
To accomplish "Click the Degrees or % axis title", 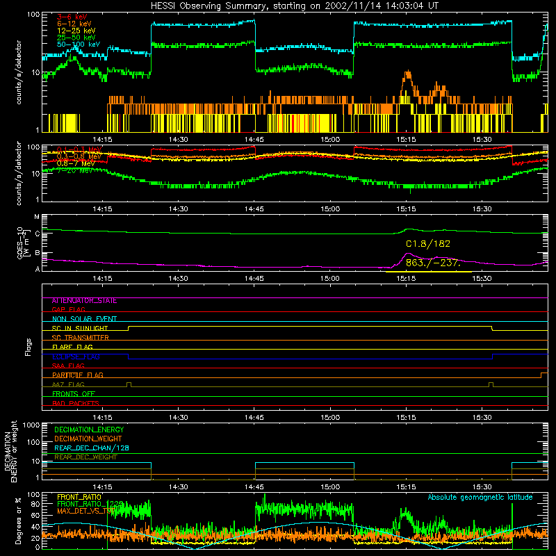I will [18, 521].
